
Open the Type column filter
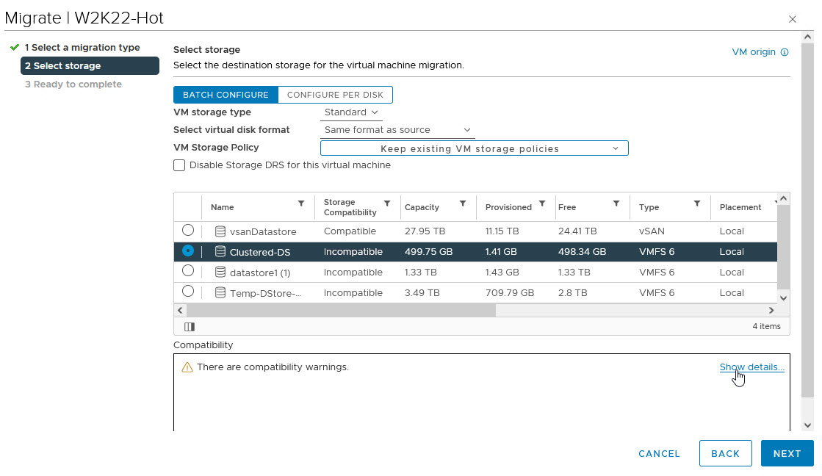(x=696, y=203)
